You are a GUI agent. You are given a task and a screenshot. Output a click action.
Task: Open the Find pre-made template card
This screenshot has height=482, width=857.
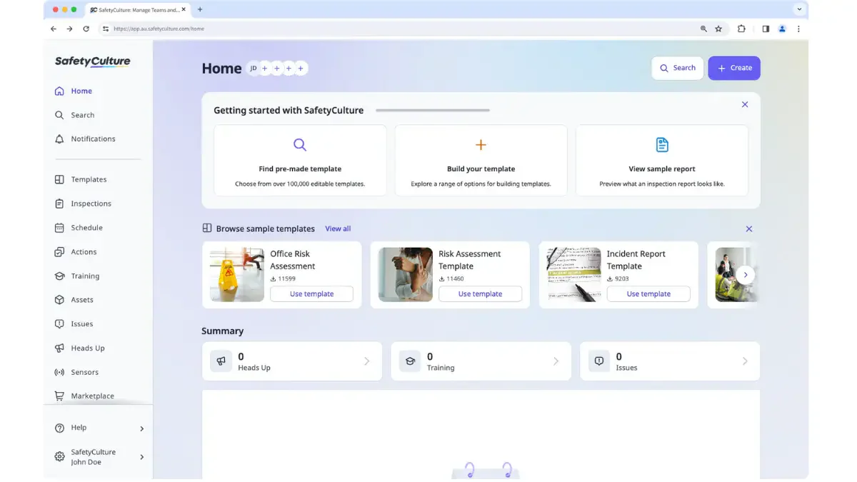click(x=300, y=161)
